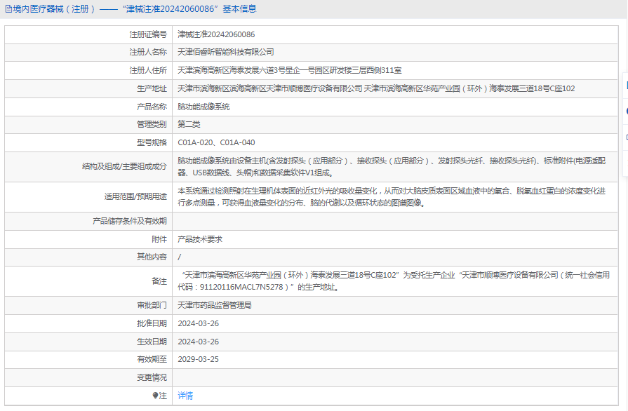Click the 审批部门 label

152,305
